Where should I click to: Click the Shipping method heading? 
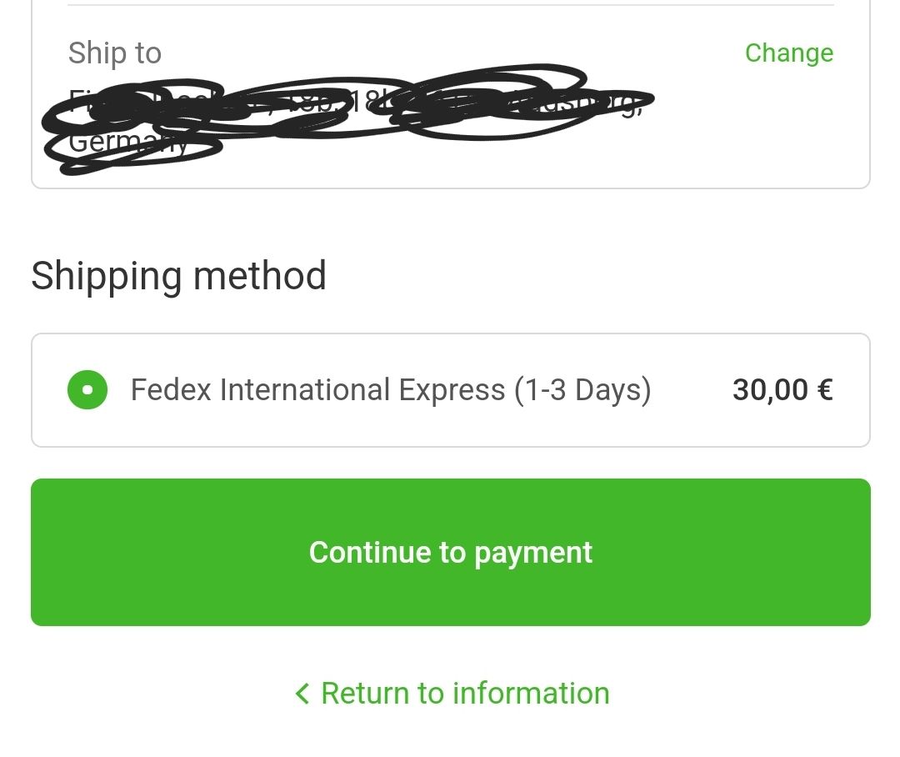[178, 276]
